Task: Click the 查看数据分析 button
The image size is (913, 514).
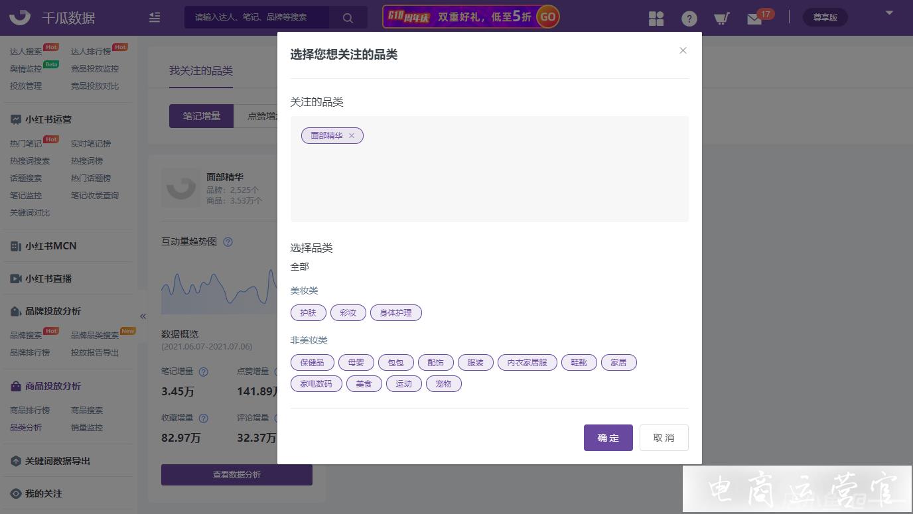Action: coord(237,475)
